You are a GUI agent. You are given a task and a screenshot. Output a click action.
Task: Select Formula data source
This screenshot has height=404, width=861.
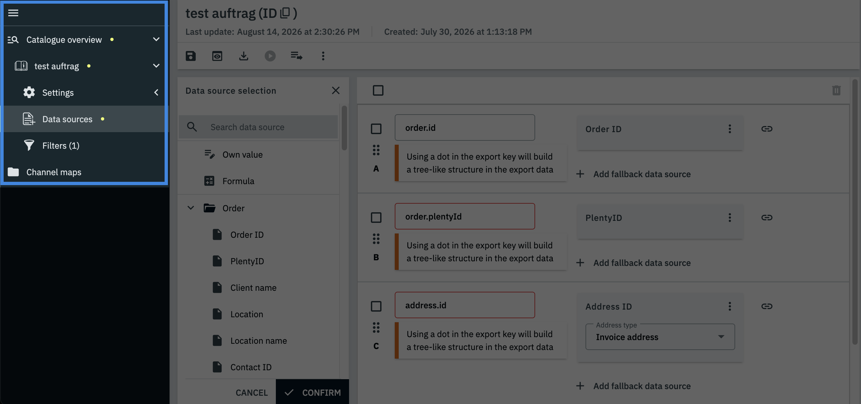point(258,181)
